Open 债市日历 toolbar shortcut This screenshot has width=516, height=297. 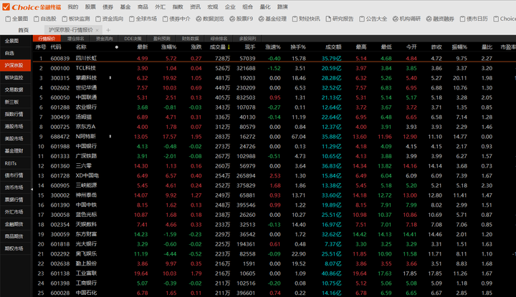[474, 19]
